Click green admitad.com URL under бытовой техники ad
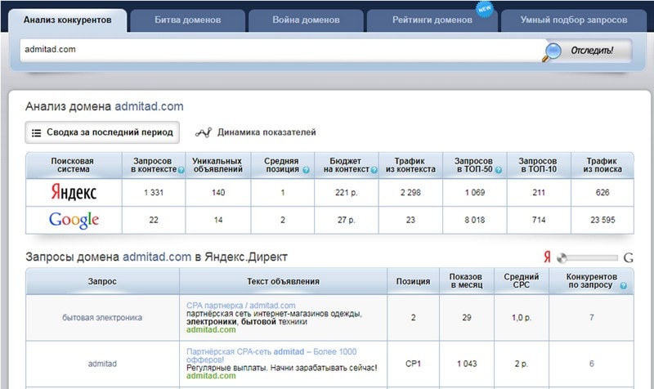654x389 pixels. click(x=211, y=330)
